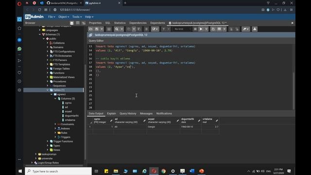Screen dimensions: 311x175
Task: Click connection status icon beside taskoprumesyuk connection
Action: pyautogui.click(x=91, y=35)
